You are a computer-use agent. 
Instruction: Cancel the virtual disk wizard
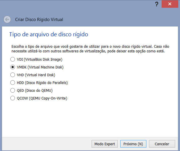(162, 144)
